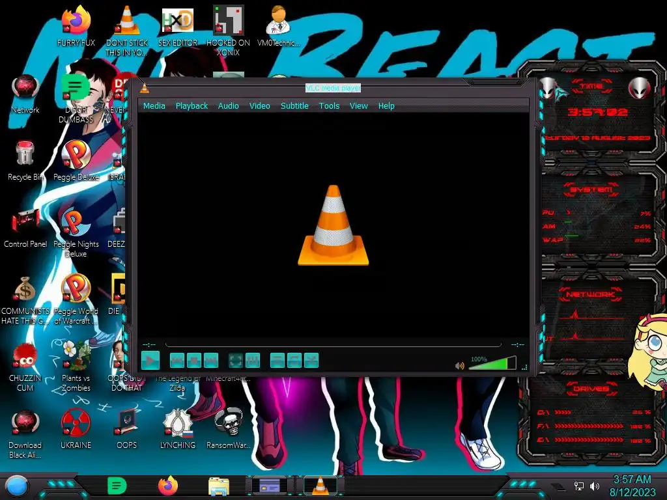Toggle VLC fullscreen mode button
Image resolution: width=667 pixels, height=500 pixels.
(236, 361)
